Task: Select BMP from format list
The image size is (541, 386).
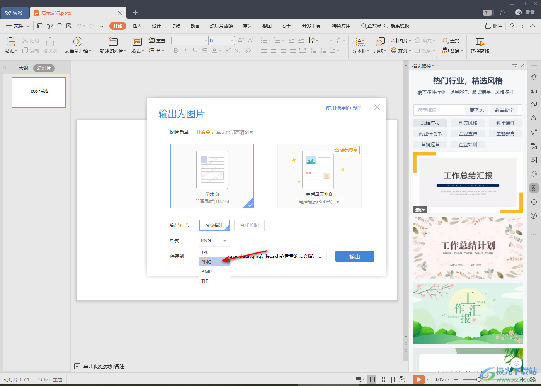Action: coord(214,271)
